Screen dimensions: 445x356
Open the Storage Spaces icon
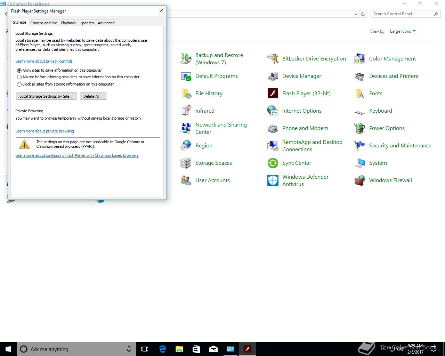coord(186,163)
